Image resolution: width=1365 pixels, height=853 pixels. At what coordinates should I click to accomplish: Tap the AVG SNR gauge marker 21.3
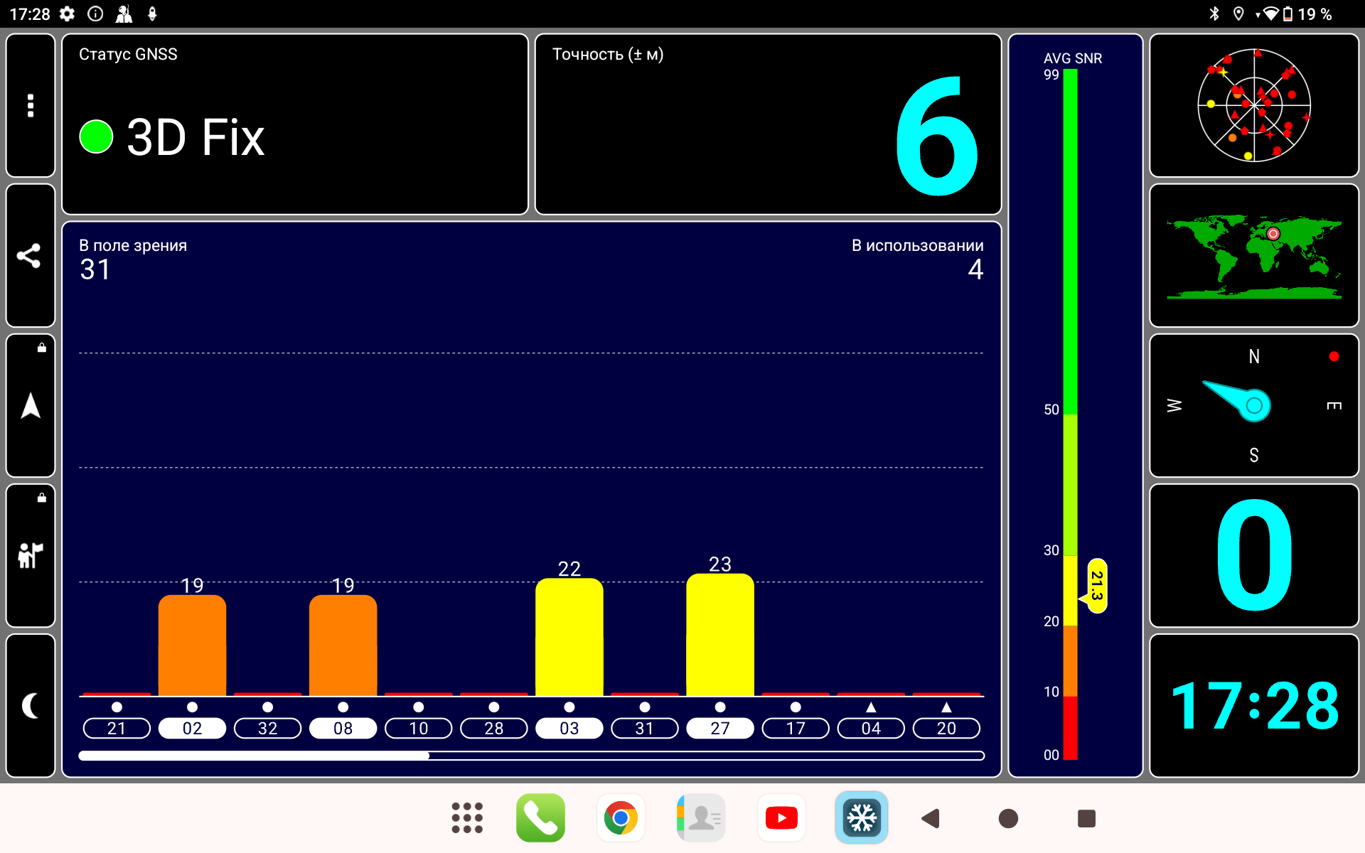(1097, 586)
